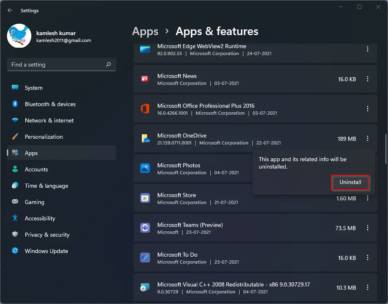Open more options for Microsoft Teams (Preview)
The image size is (388, 304).
(368, 228)
